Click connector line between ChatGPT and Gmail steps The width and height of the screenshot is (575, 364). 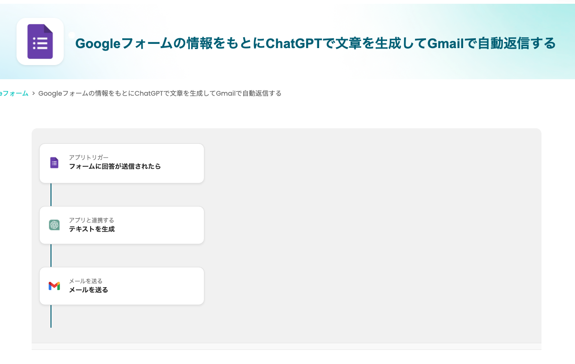point(51,256)
